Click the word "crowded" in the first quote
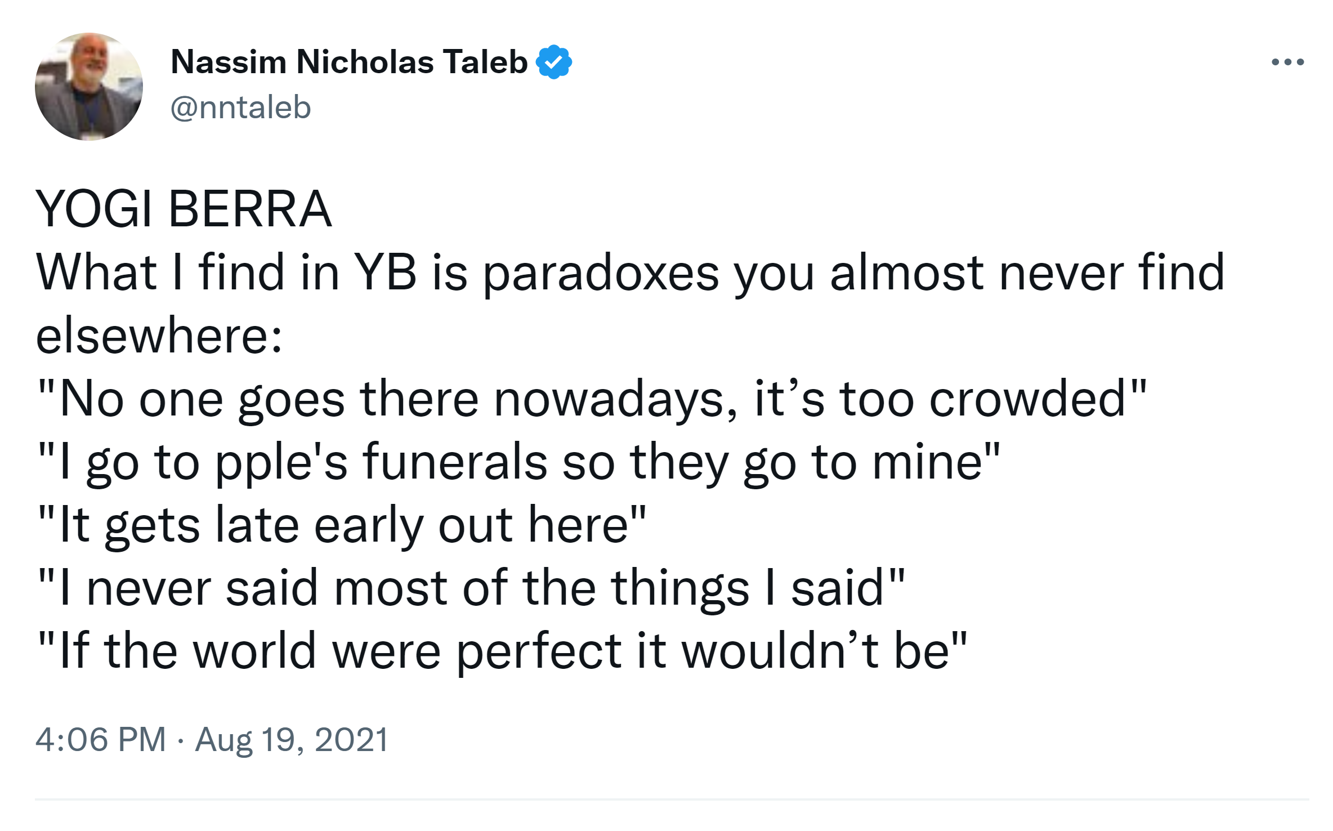The image size is (1333, 831). (1027, 399)
